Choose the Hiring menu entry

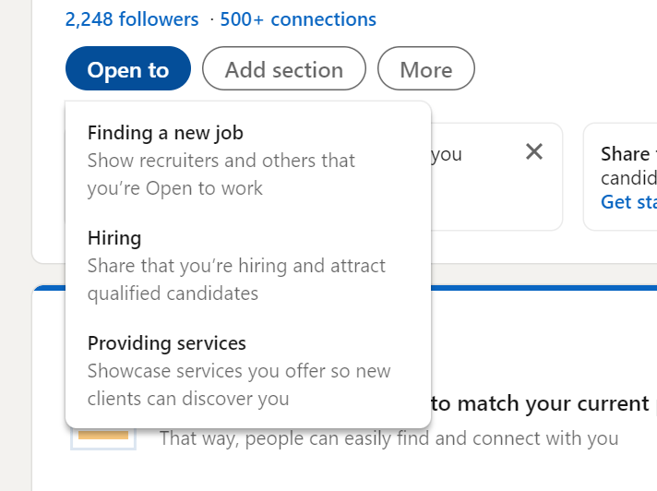pyautogui.click(x=114, y=238)
